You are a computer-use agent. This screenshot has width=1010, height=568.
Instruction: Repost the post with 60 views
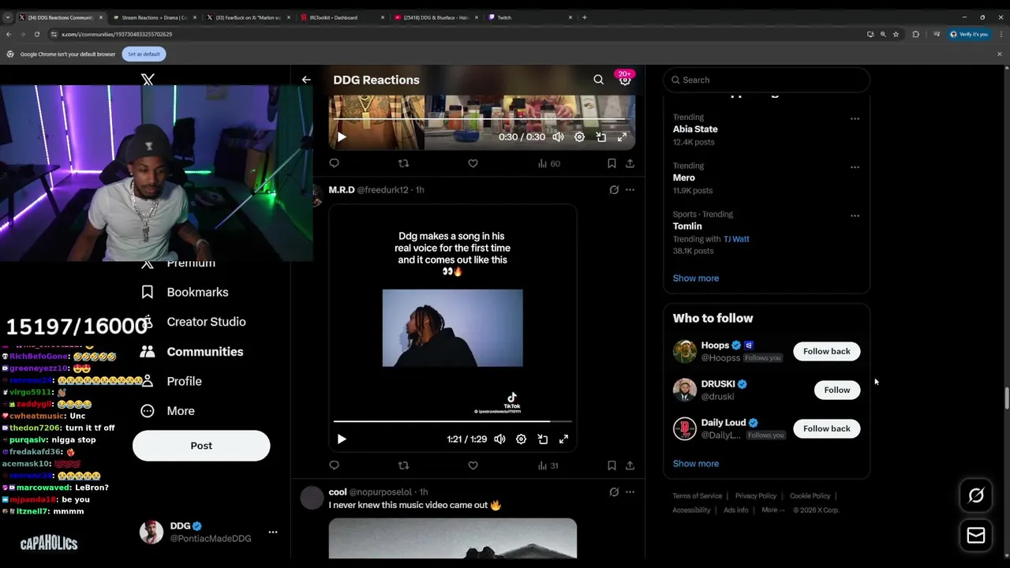coord(403,163)
